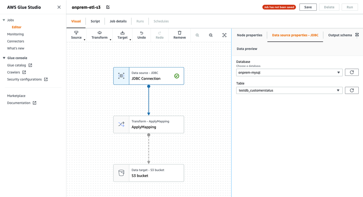
Task: Open the Schedules tab
Action: point(161,21)
